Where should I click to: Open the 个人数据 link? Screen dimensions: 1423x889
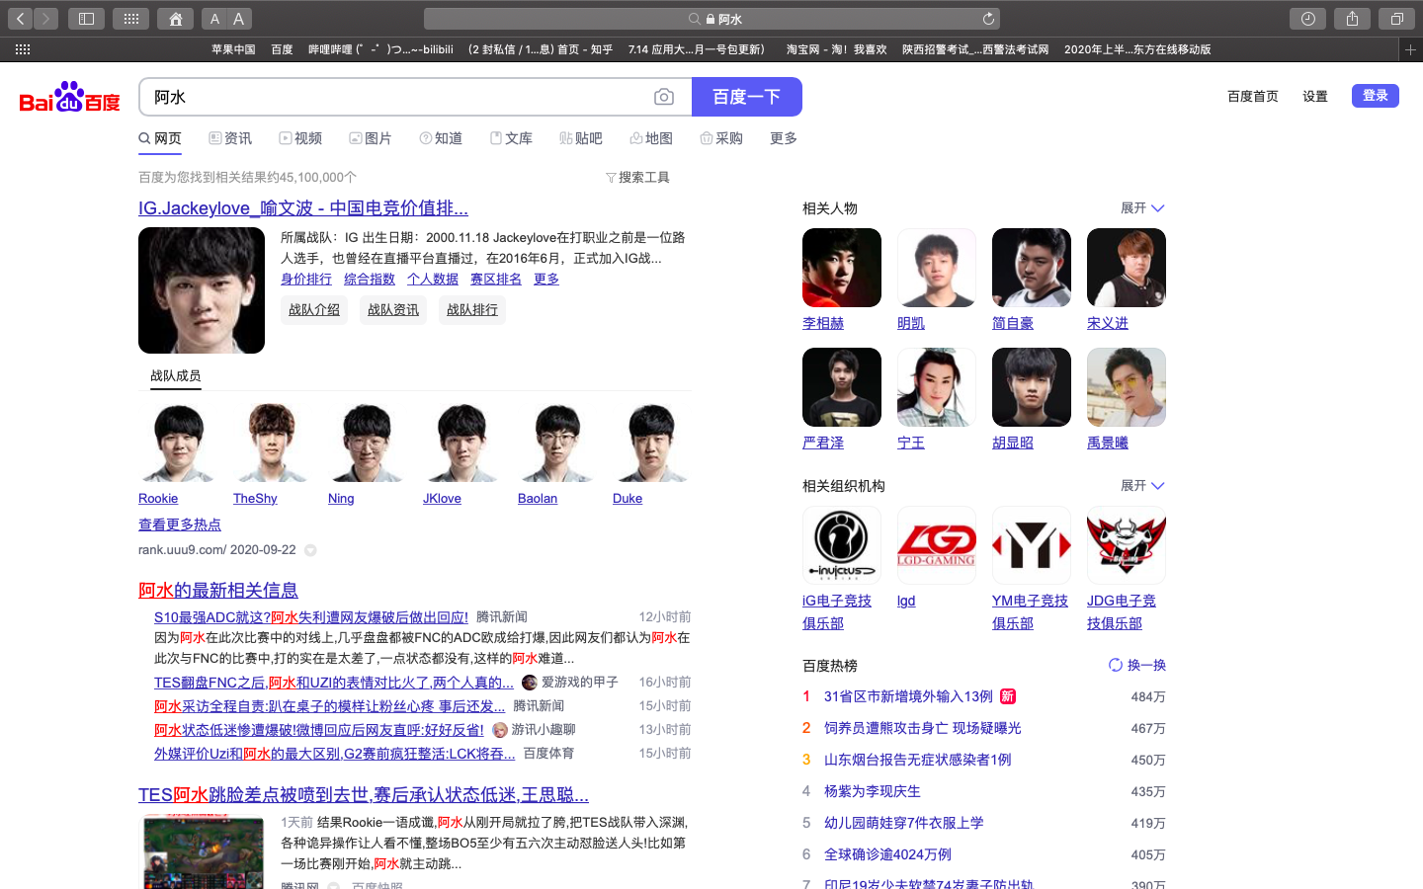433,280
